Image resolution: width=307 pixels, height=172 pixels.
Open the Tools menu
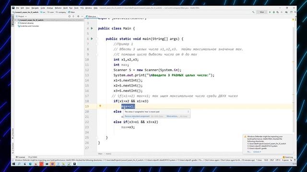click(76, 8)
